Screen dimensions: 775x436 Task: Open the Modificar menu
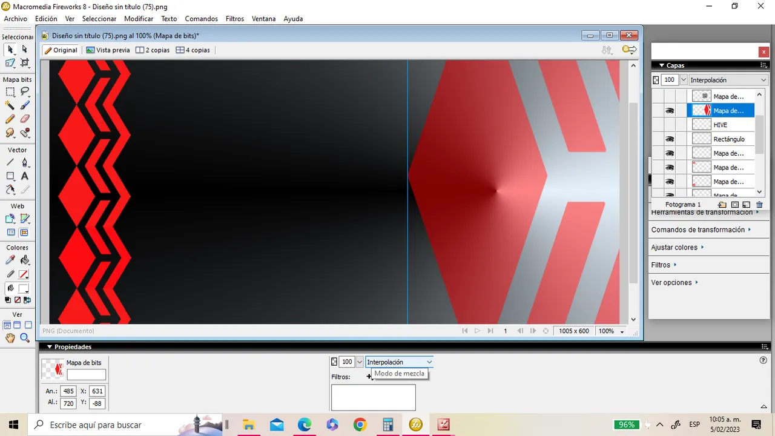(139, 19)
